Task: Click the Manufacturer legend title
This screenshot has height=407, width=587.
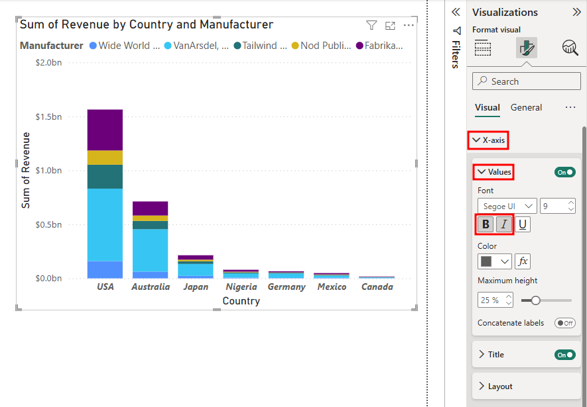Action: [51, 46]
